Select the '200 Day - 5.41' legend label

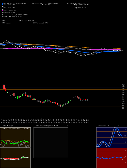(x=10, y=11)
